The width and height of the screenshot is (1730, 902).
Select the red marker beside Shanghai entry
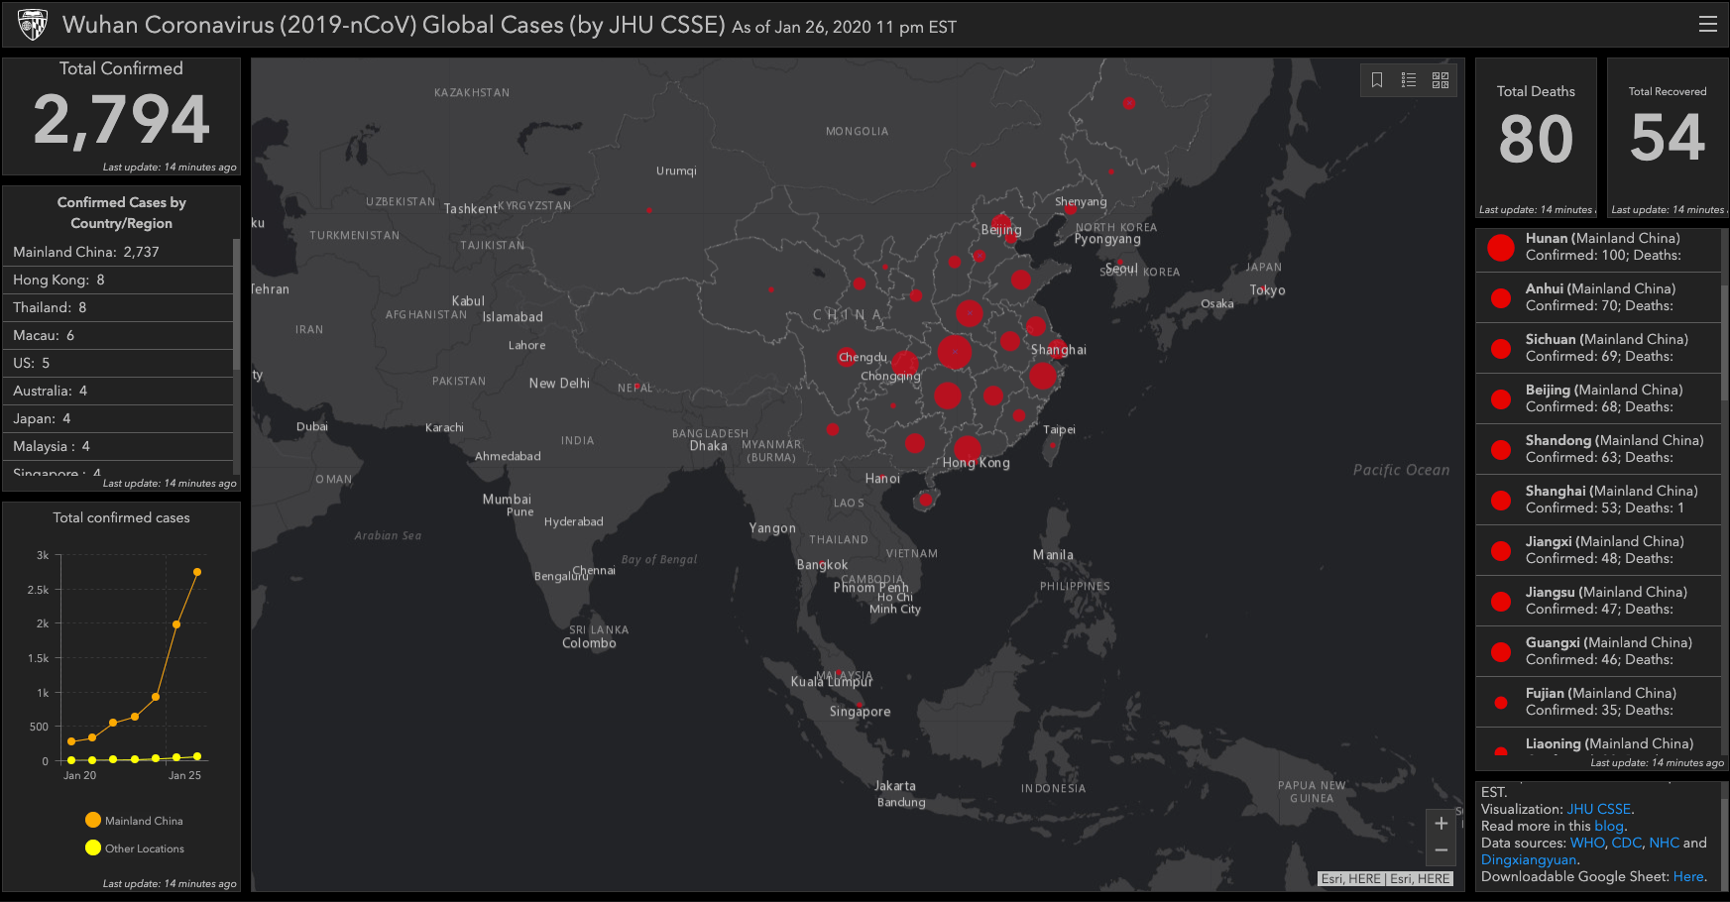click(1500, 500)
